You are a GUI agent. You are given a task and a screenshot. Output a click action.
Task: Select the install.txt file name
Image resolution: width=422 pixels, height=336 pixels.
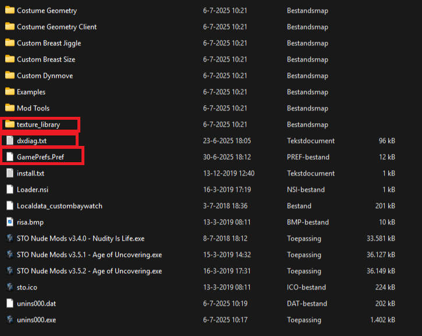tap(30, 173)
